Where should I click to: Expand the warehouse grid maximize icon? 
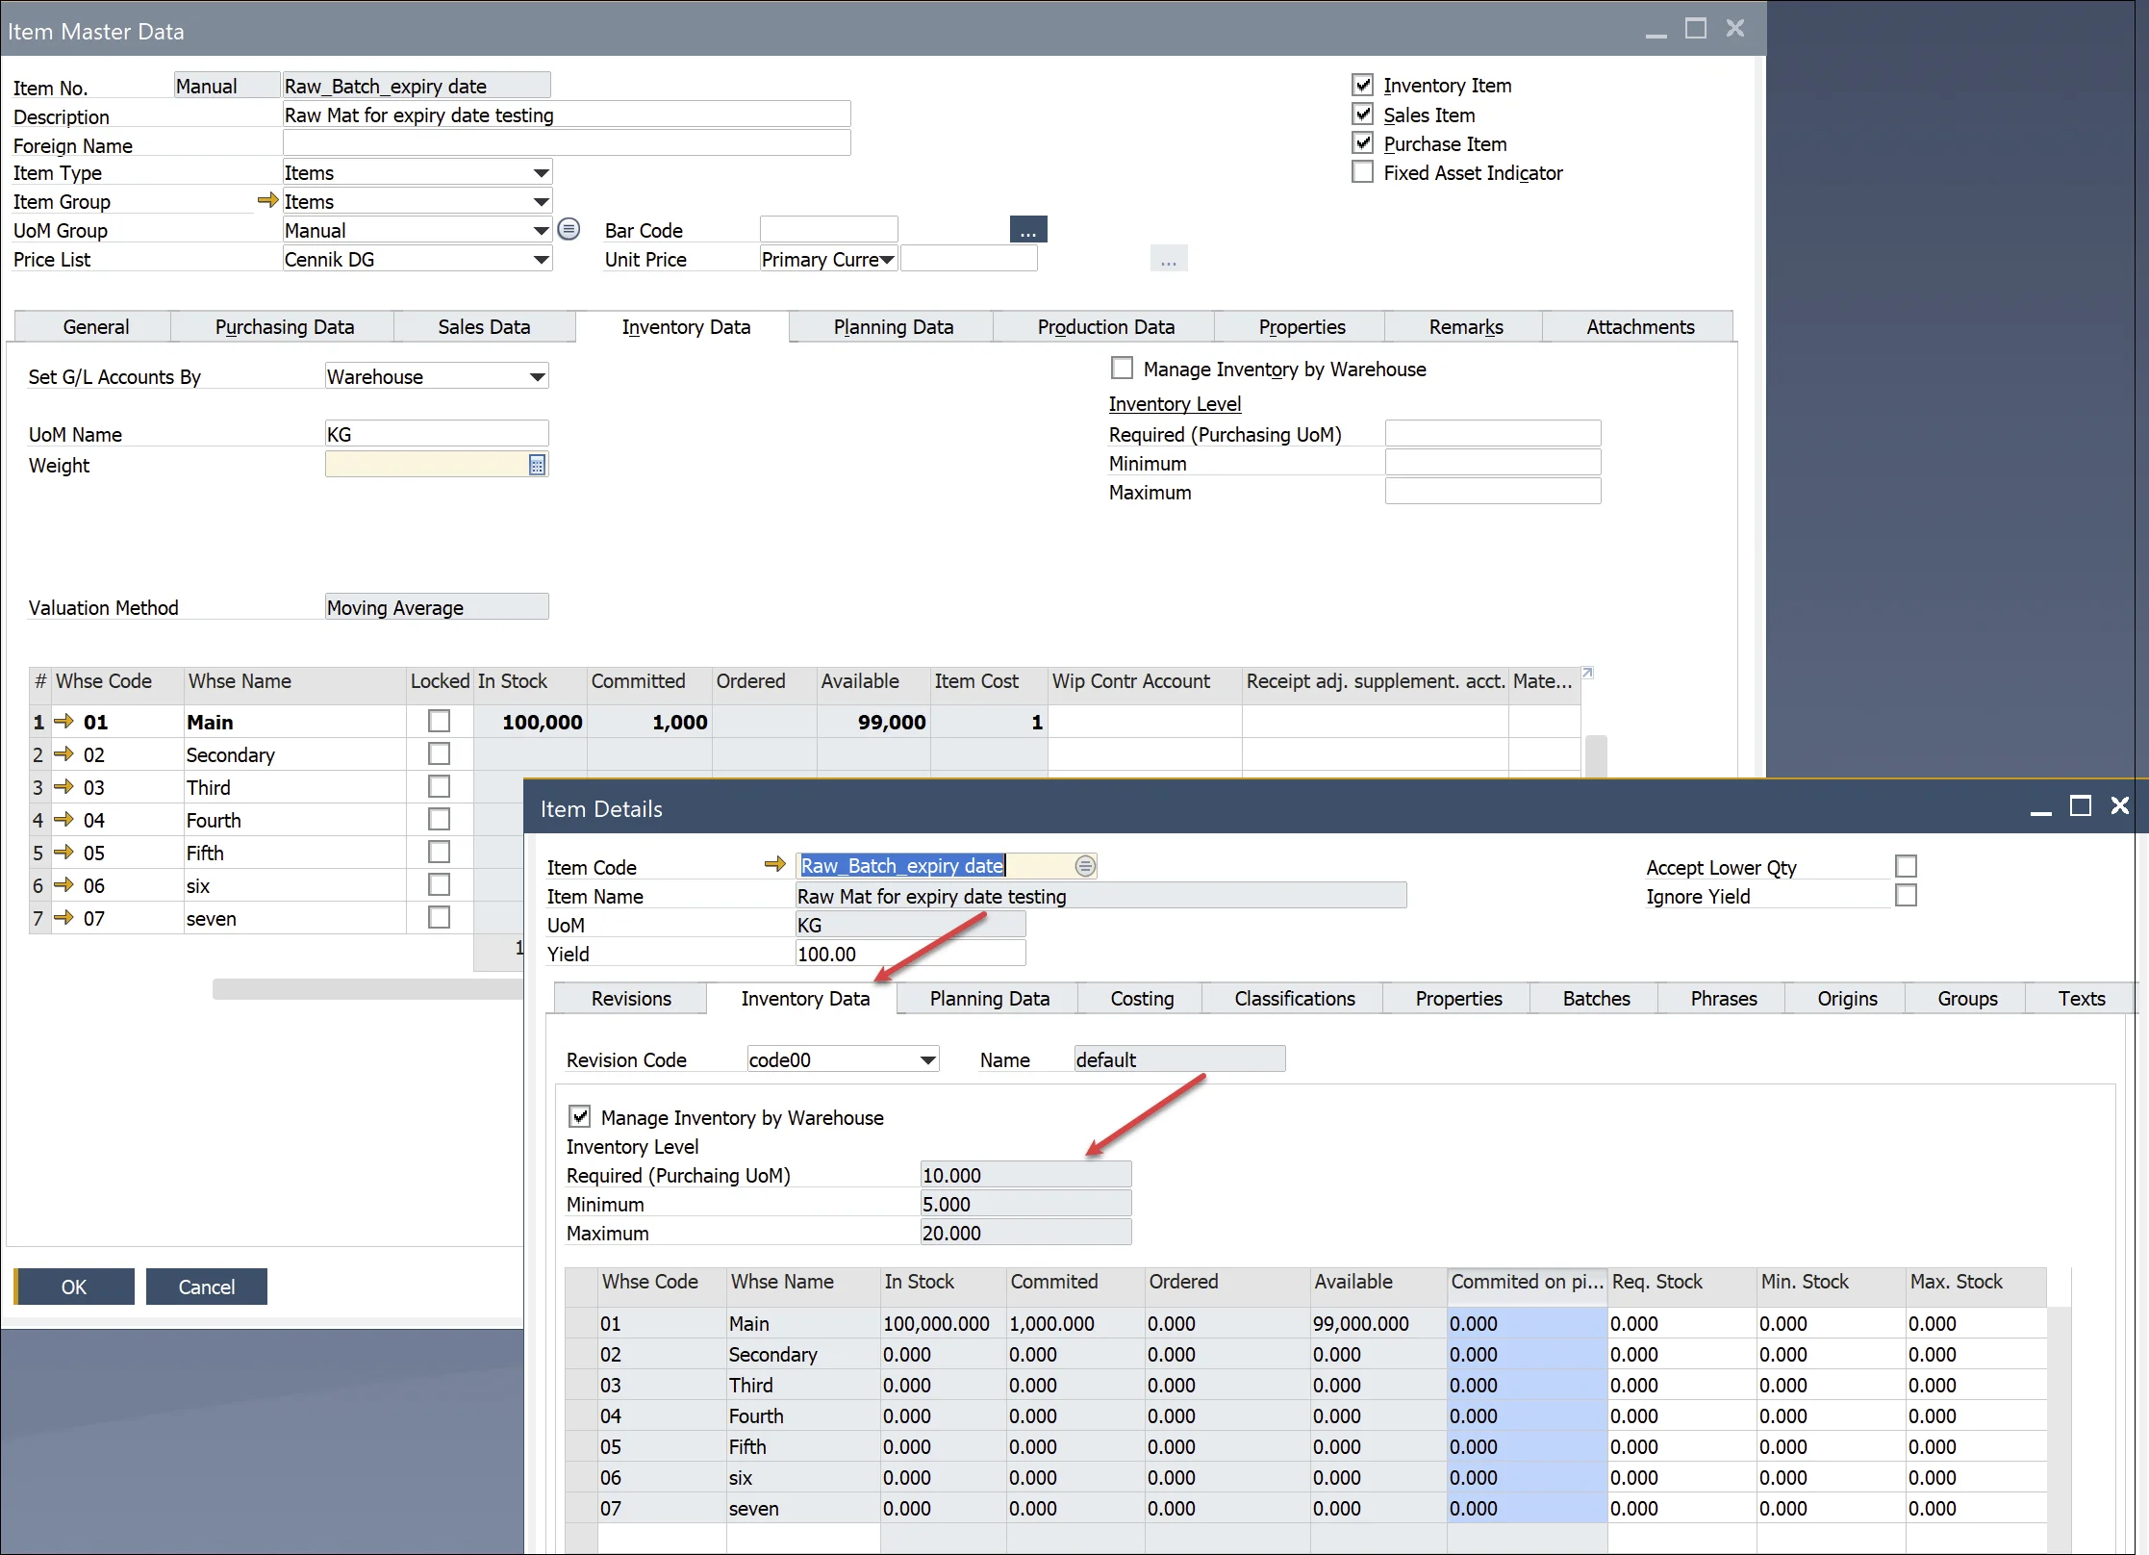1588,673
